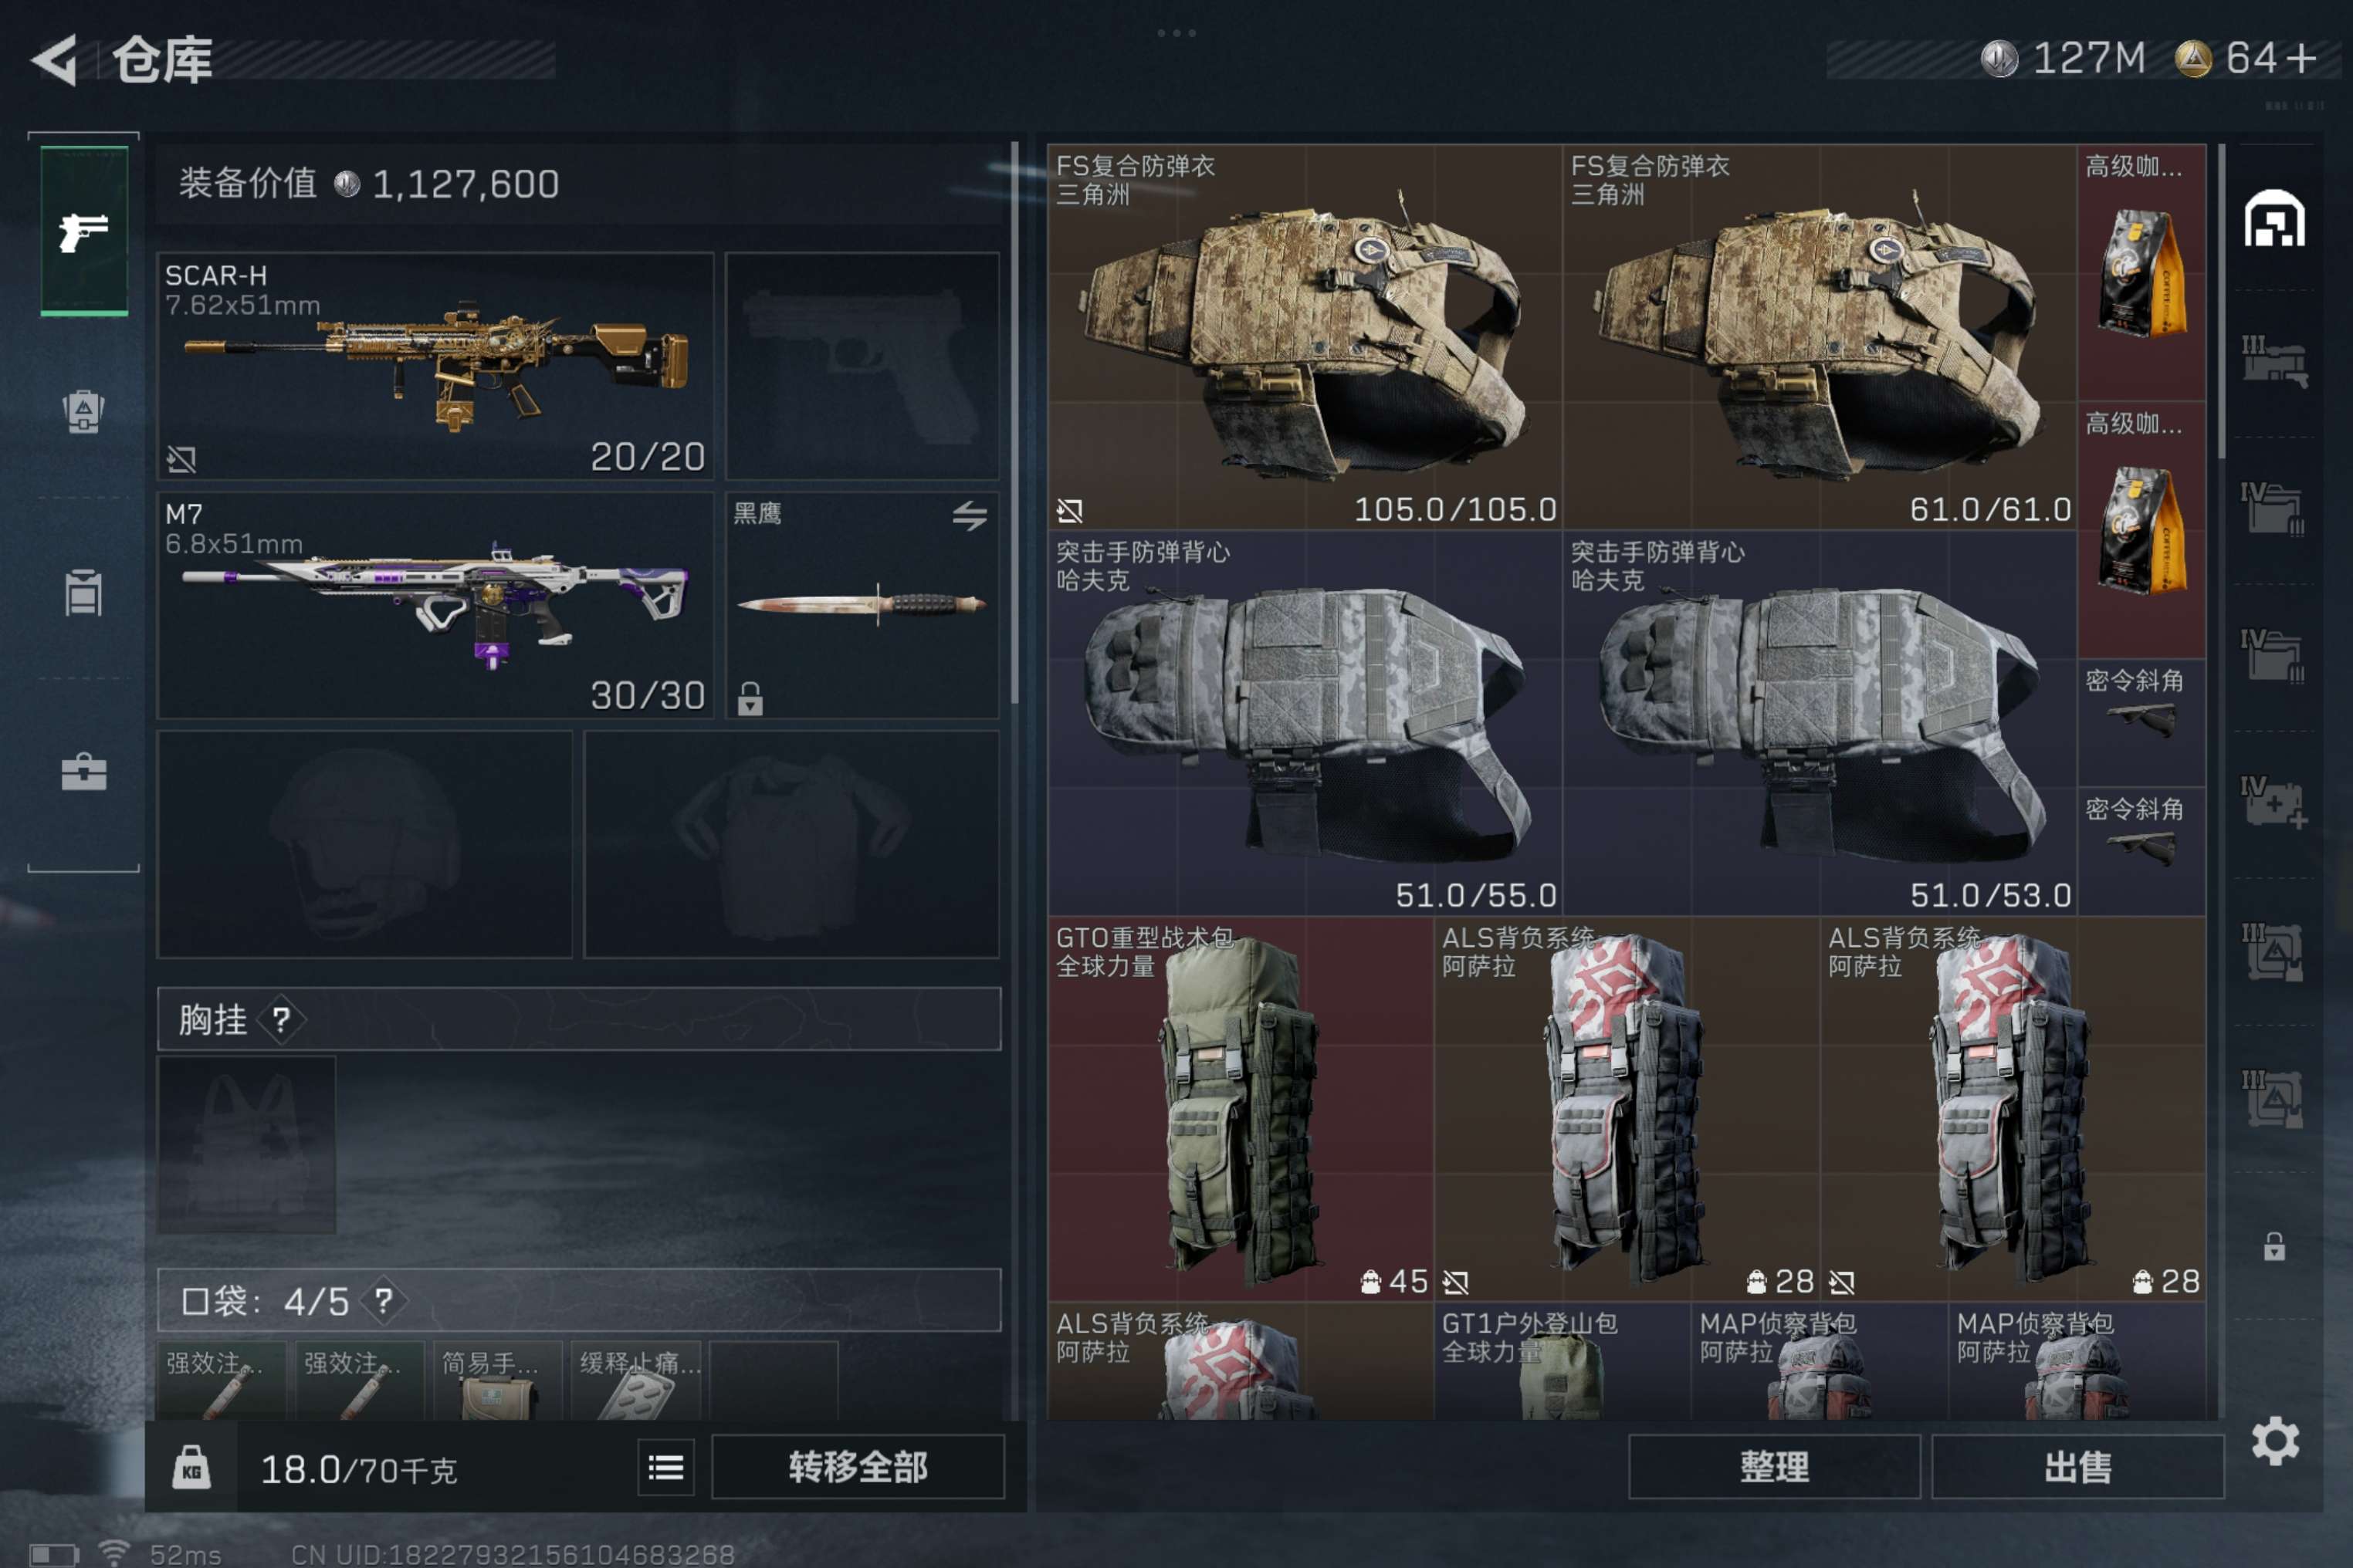2353x1568 pixels.
Task: Open the 口袋 help question mark
Action: [x=383, y=1300]
